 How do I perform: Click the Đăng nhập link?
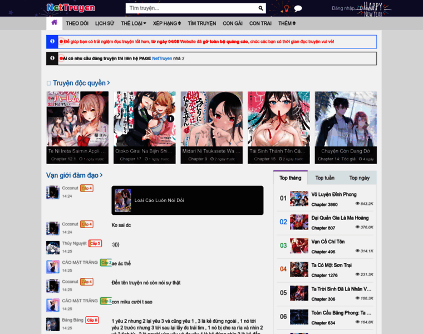click(343, 8)
